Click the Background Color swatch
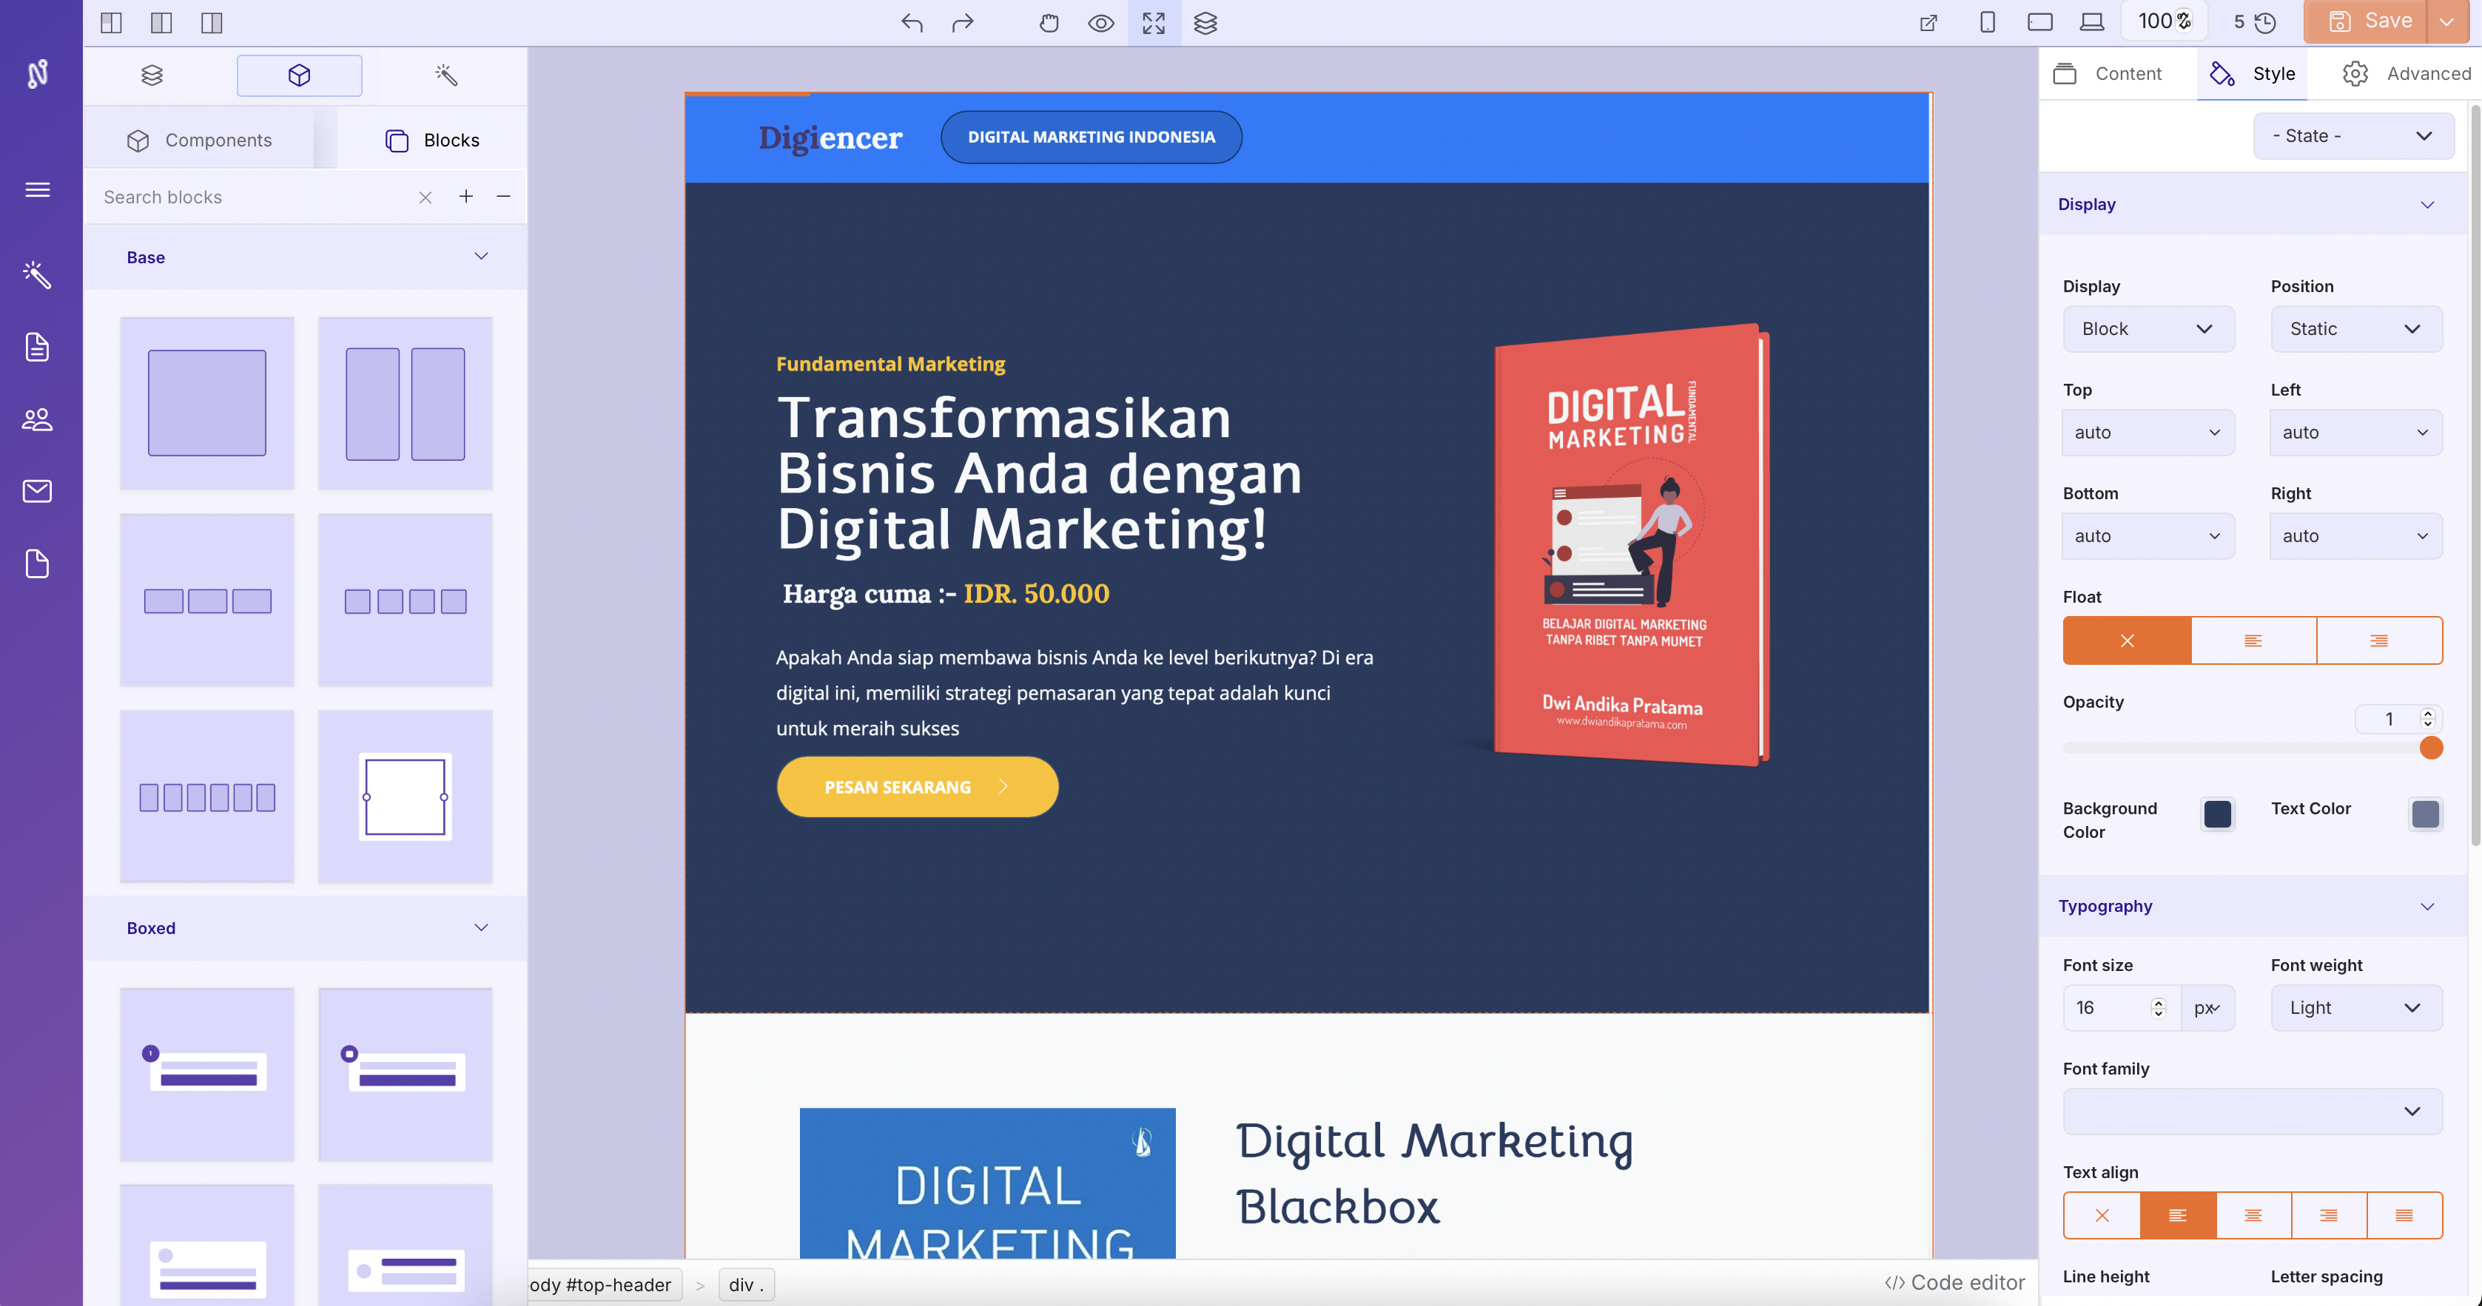The width and height of the screenshot is (2482, 1306). click(x=2217, y=815)
